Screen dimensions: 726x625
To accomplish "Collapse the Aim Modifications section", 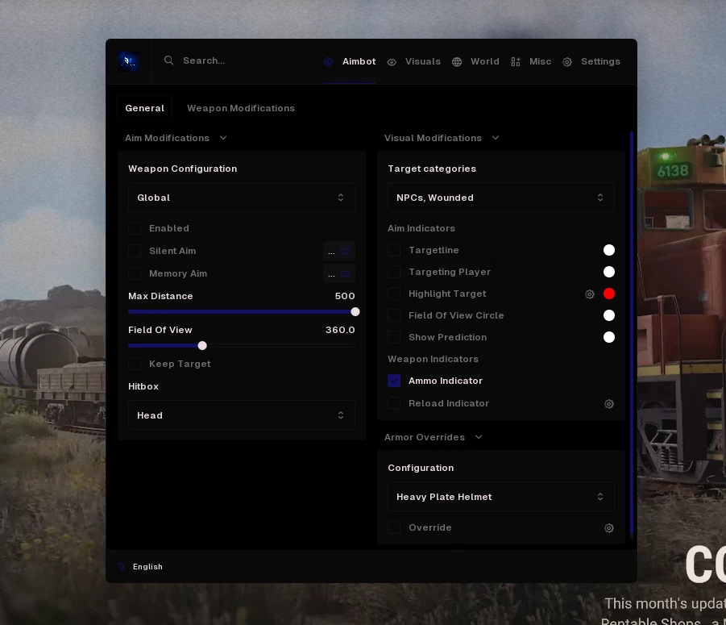I will coord(176,138).
